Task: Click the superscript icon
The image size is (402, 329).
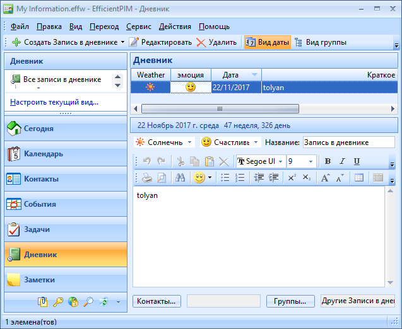Action: pyautogui.click(x=292, y=178)
